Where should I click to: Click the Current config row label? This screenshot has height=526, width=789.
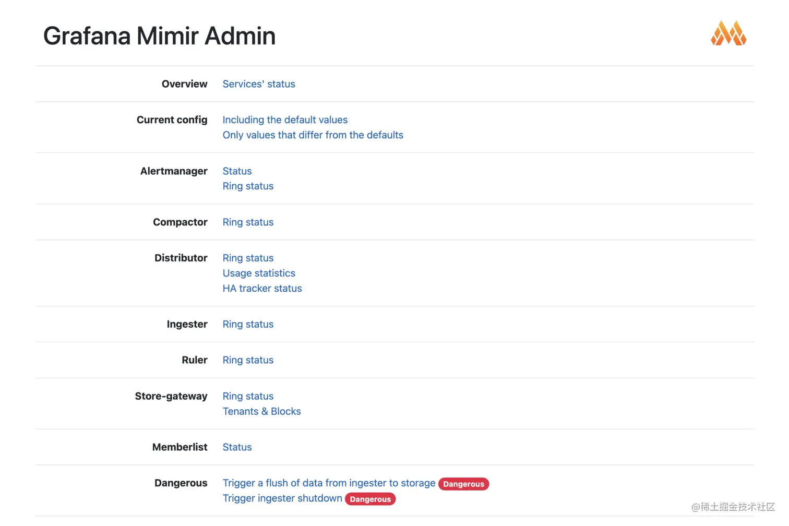coord(172,120)
